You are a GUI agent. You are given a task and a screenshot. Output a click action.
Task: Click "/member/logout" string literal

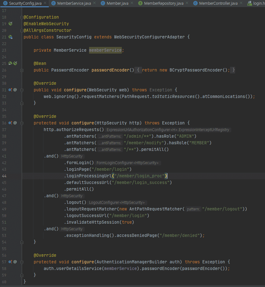coord(222,209)
